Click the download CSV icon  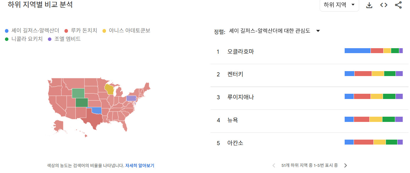pyautogui.click(x=369, y=5)
